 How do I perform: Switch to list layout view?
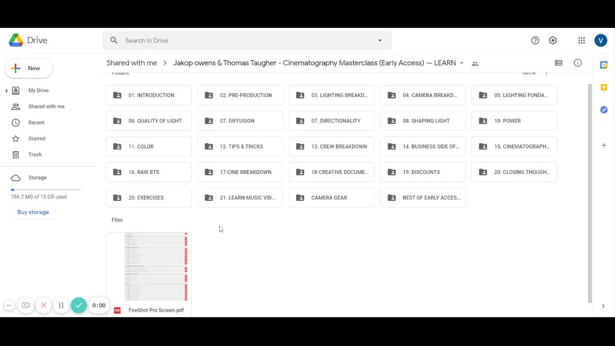(558, 63)
